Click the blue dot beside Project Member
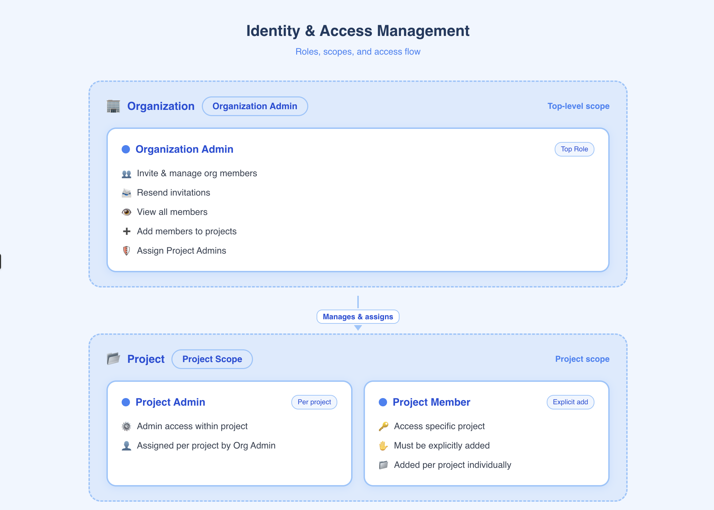Image resolution: width=714 pixels, height=510 pixels. coord(383,402)
